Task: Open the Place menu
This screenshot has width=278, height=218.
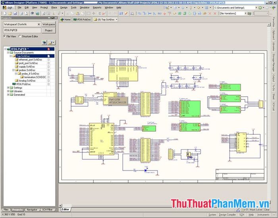Action: click(54, 8)
